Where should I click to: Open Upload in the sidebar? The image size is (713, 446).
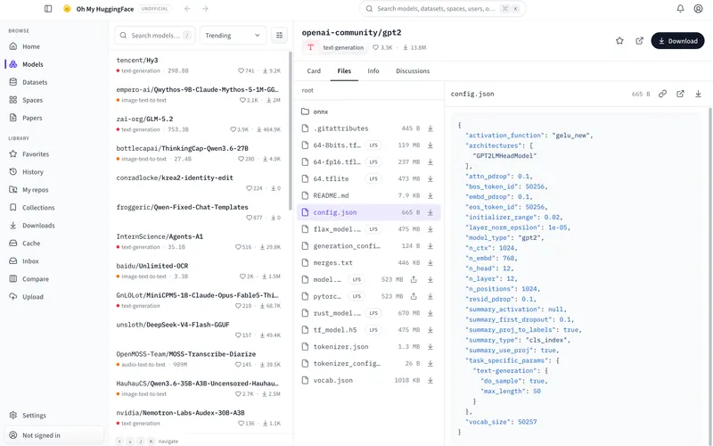(54, 297)
